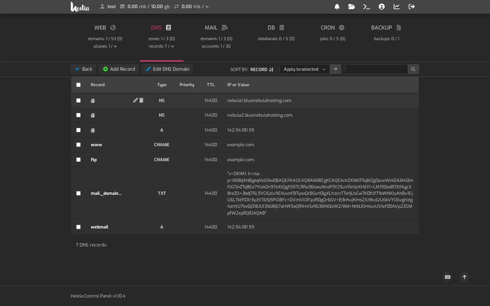
Task: Open the user account profile icon
Action: 382,6
